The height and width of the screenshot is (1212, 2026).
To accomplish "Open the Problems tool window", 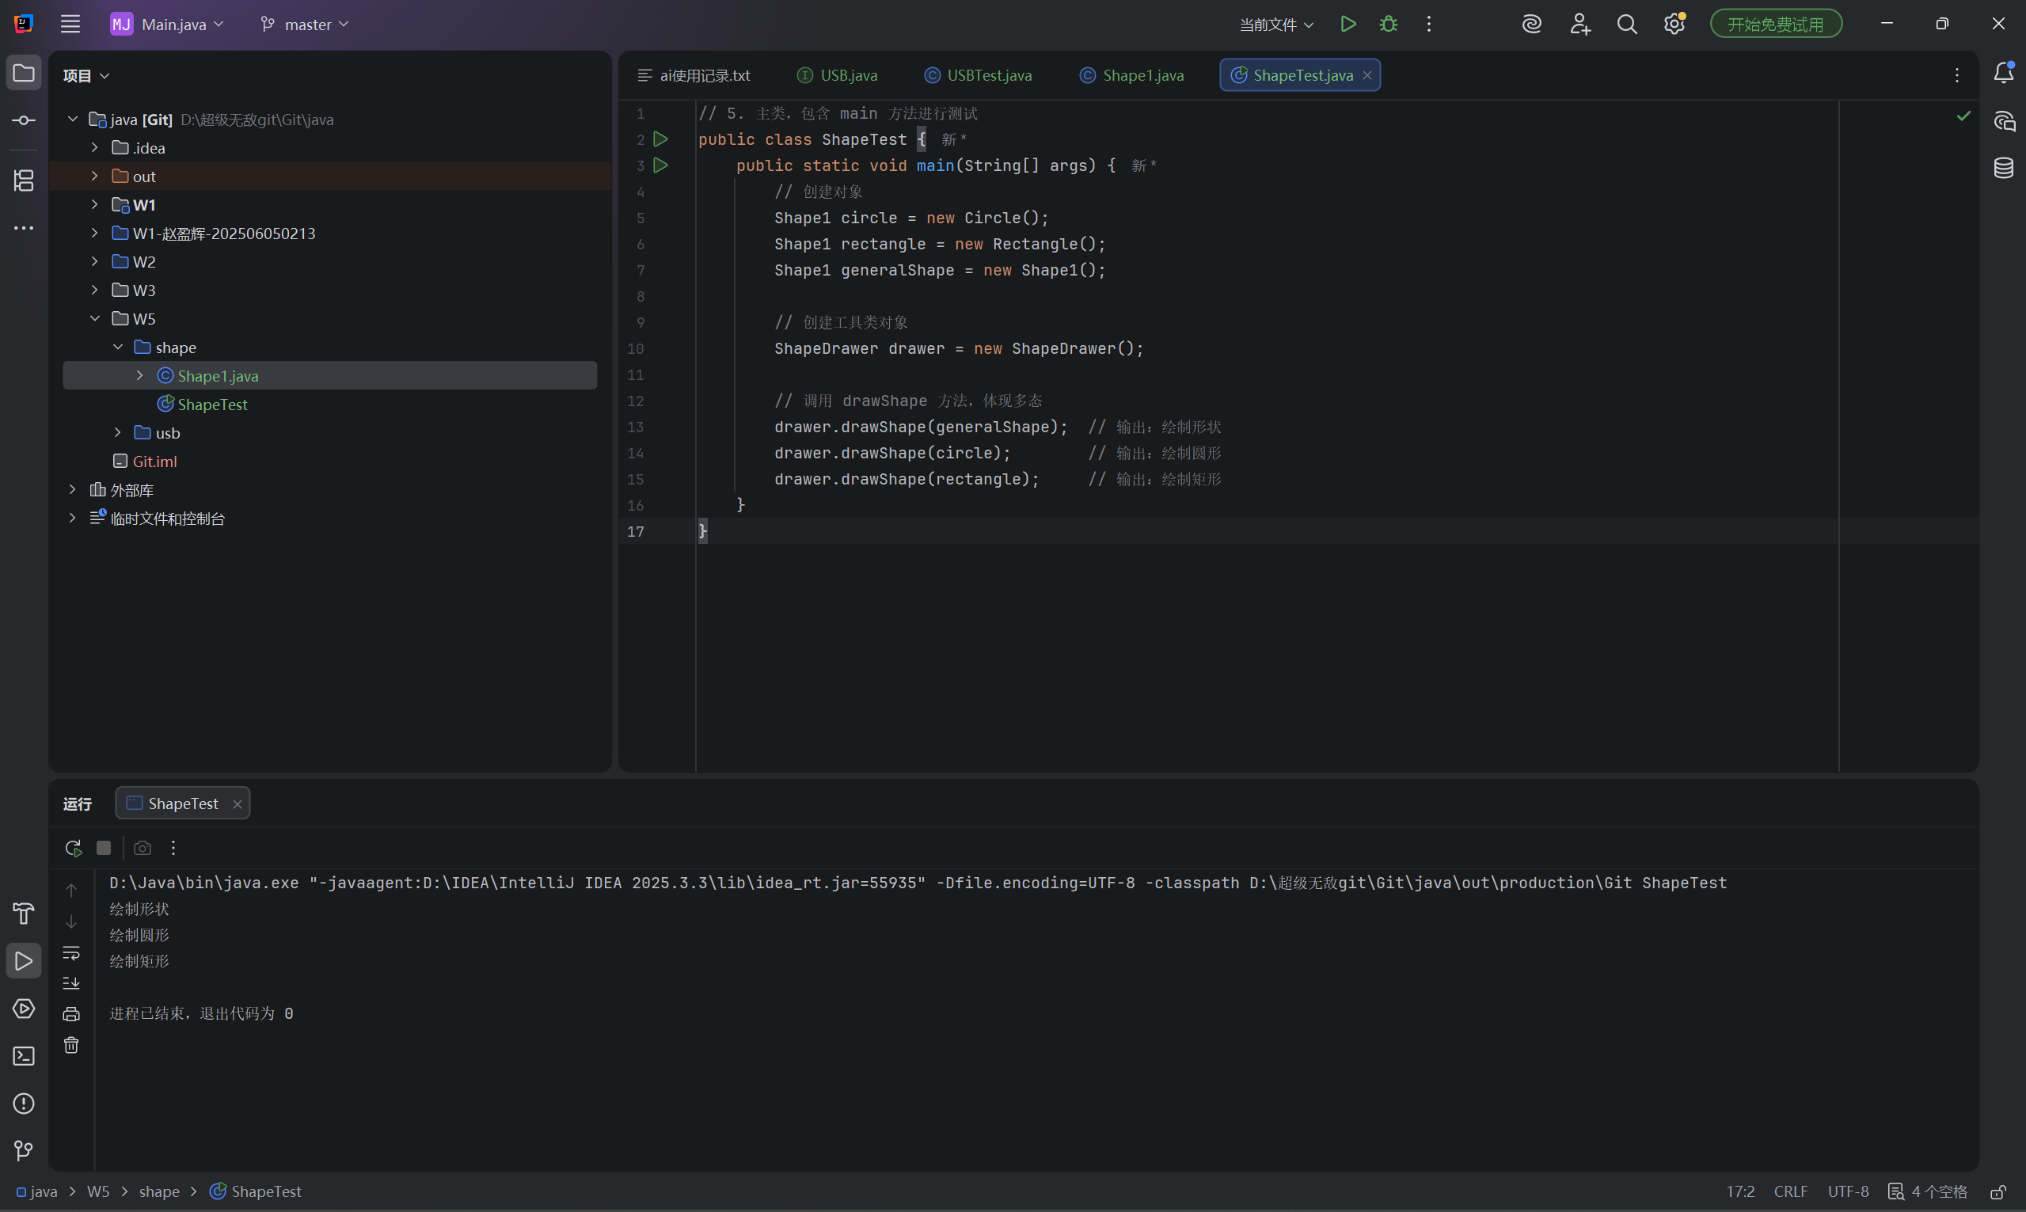I will (24, 1104).
